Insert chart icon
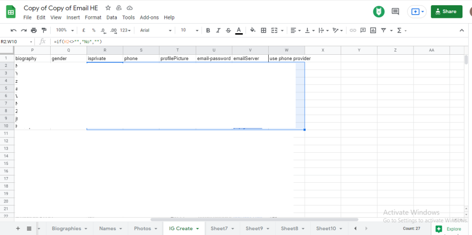Image resolution: width=472 pixels, height=235 pixels. [x=373, y=31]
